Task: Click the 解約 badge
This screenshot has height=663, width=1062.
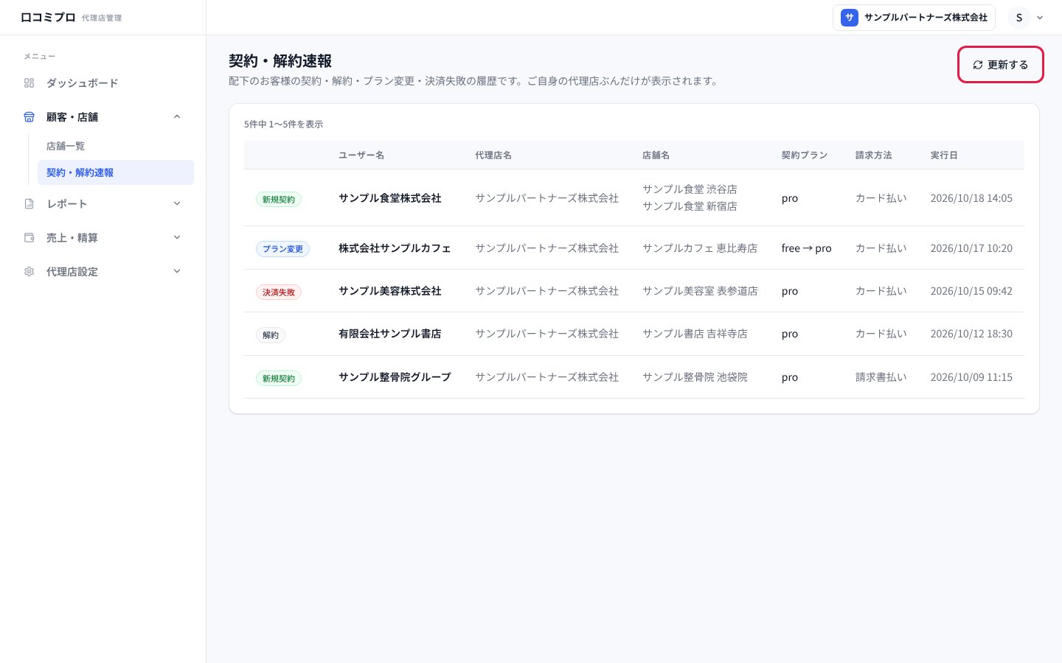Action: [x=271, y=335]
